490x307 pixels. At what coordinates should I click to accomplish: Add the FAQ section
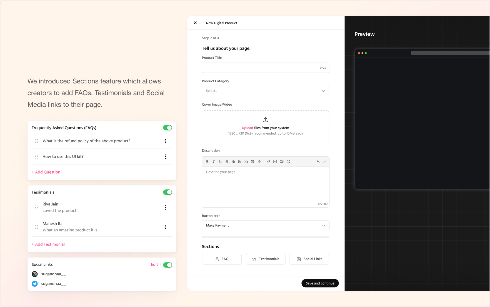point(222,259)
